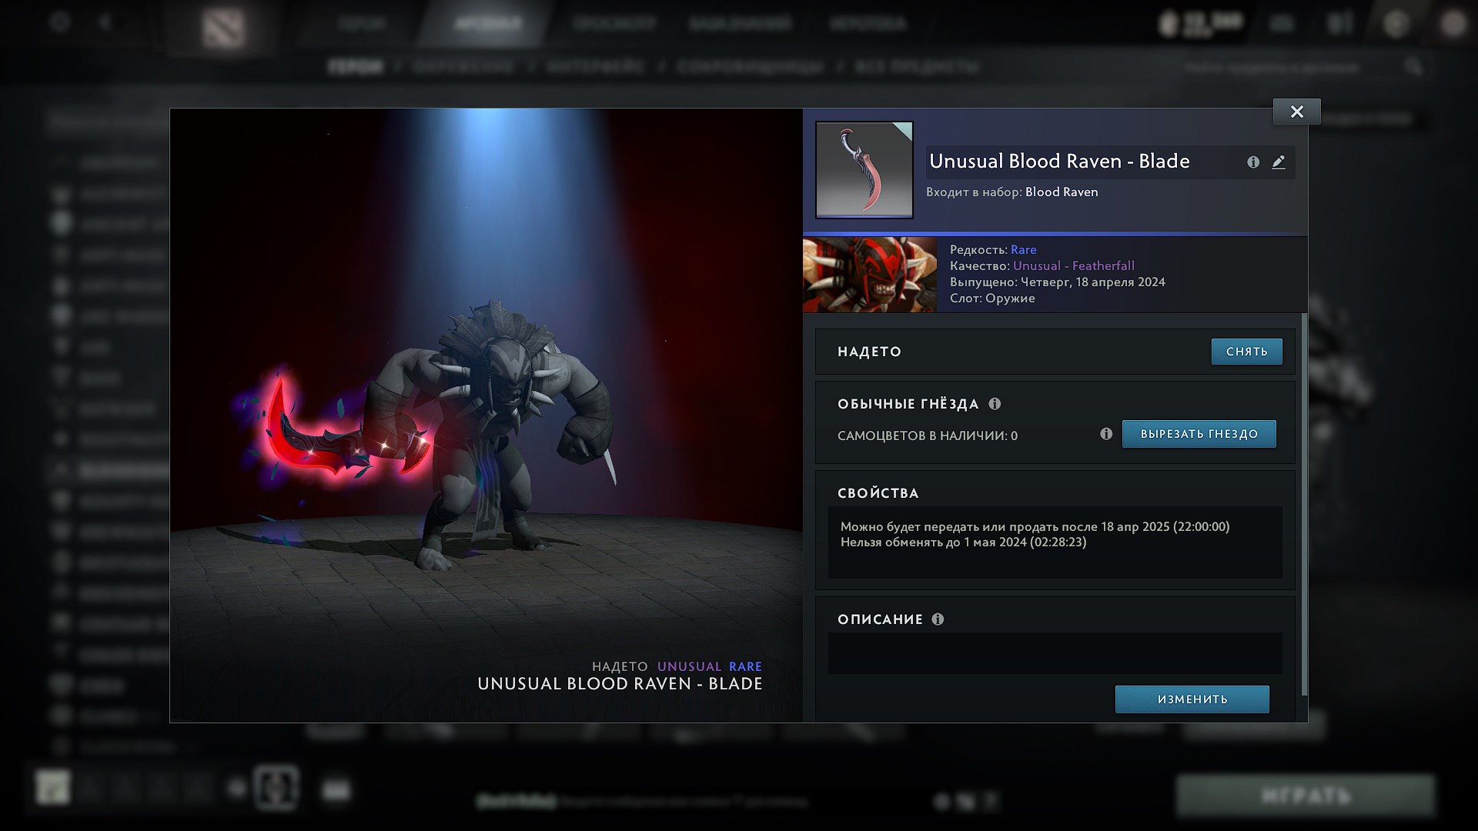
Task: Click the empty description text field
Action: pyautogui.click(x=1055, y=653)
